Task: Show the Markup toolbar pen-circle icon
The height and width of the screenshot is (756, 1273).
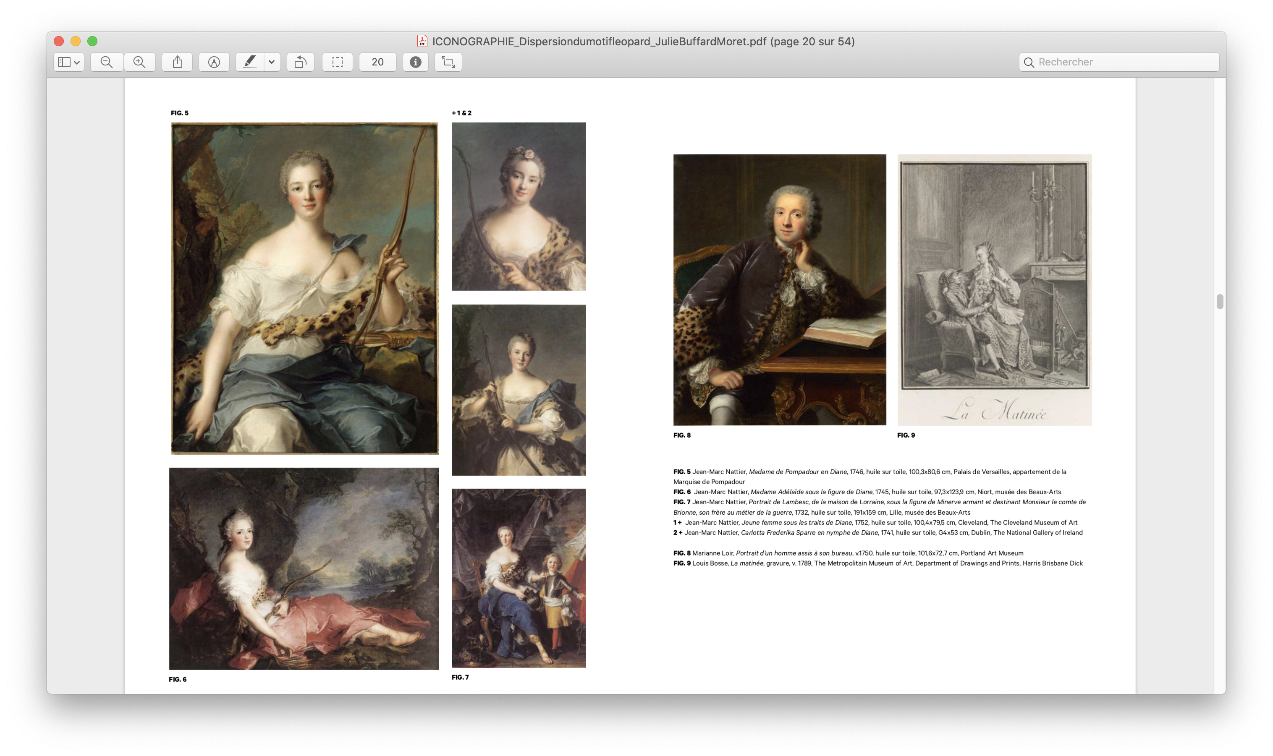Action: [214, 62]
